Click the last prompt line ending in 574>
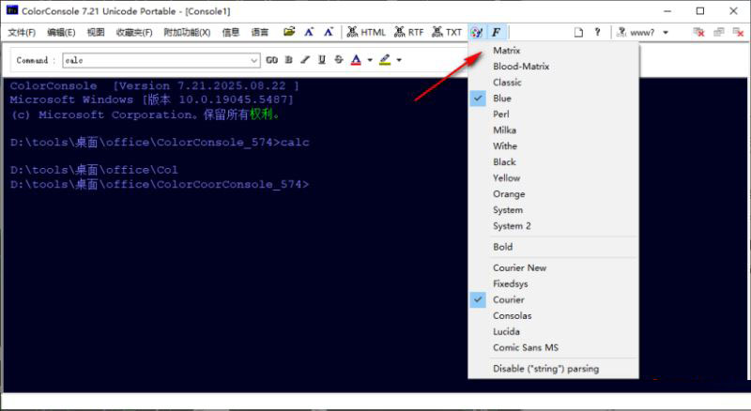 160,185
